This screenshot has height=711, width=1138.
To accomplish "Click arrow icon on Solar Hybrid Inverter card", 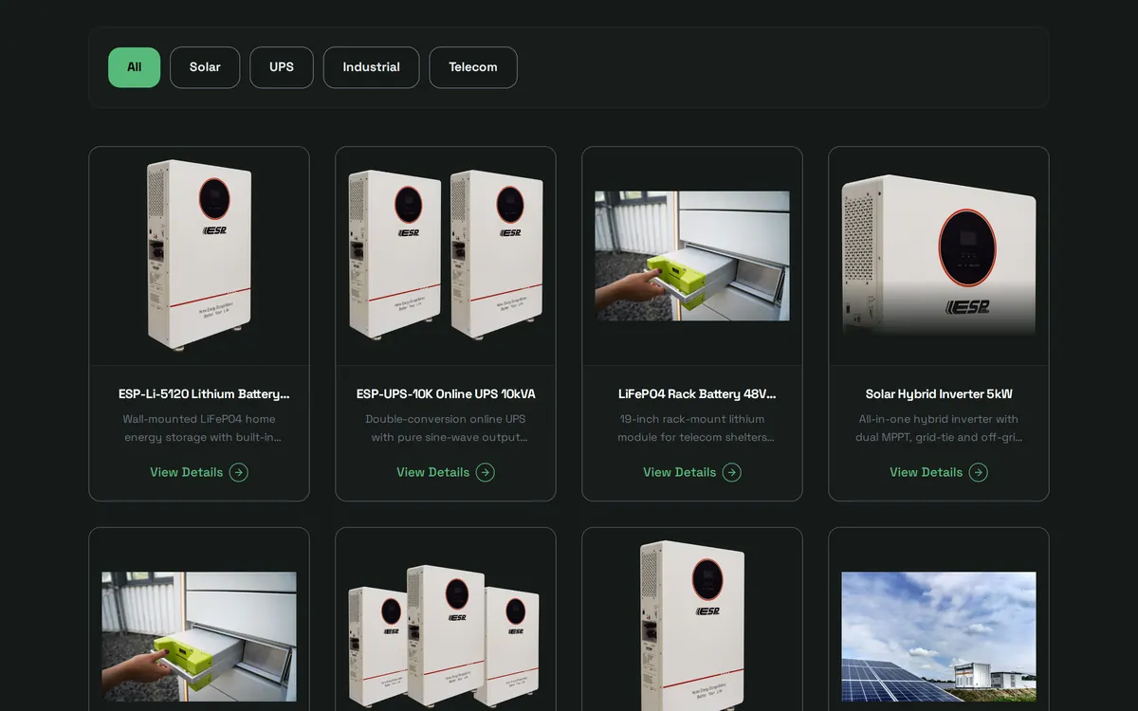I will click(x=979, y=472).
